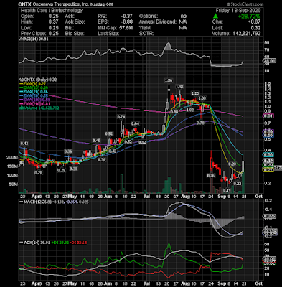This screenshot has height=287, width=282.
Task: Click the 200M volume axis label
Action: (12, 158)
